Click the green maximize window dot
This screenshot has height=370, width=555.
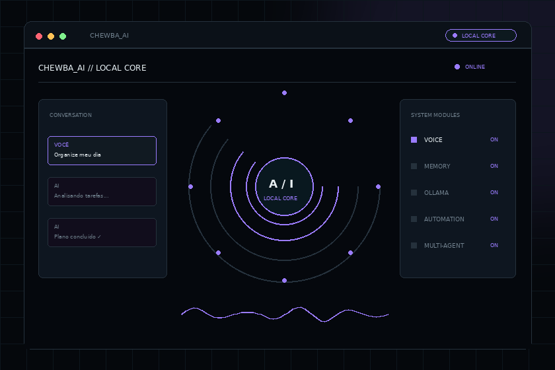(x=63, y=36)
